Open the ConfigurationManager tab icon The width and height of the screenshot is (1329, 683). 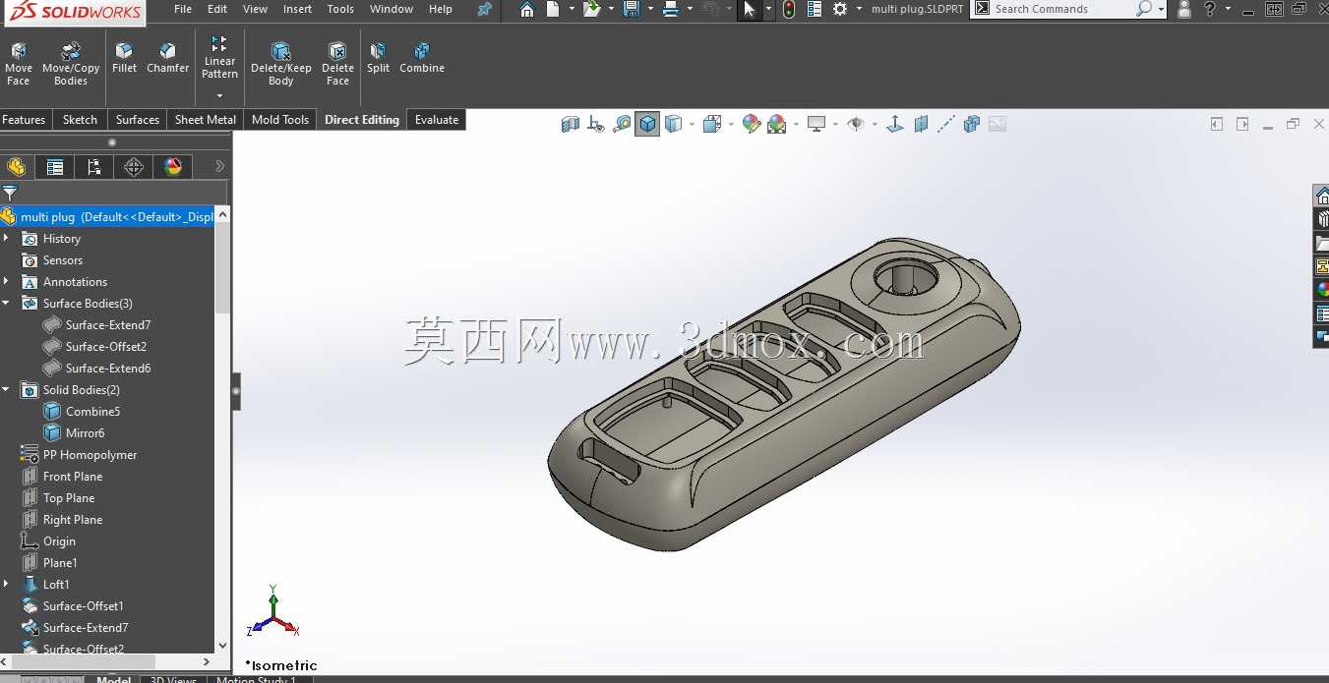[94, 167]
